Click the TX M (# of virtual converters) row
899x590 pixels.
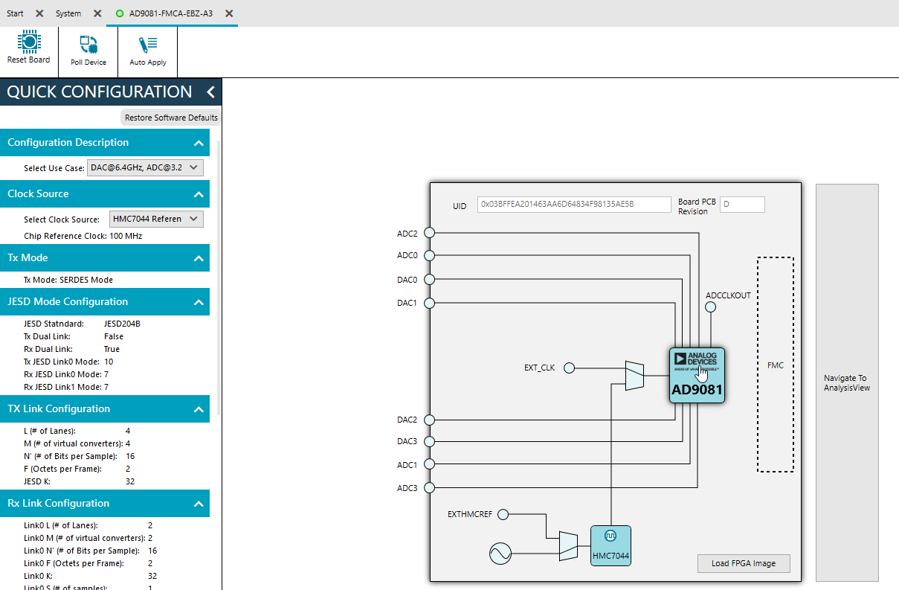click(x=77, y=443)
